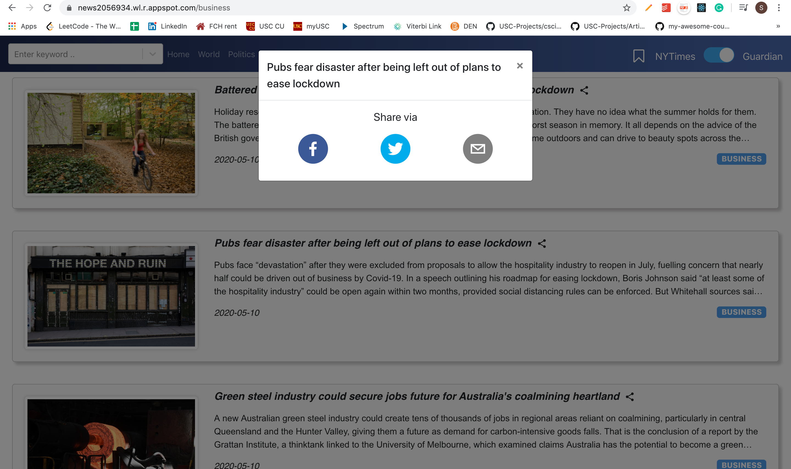Show more bookmarks bar items chevron
The width and height of the screenshot is (791, 469).
pyautogui.click(x=778, y=26)
